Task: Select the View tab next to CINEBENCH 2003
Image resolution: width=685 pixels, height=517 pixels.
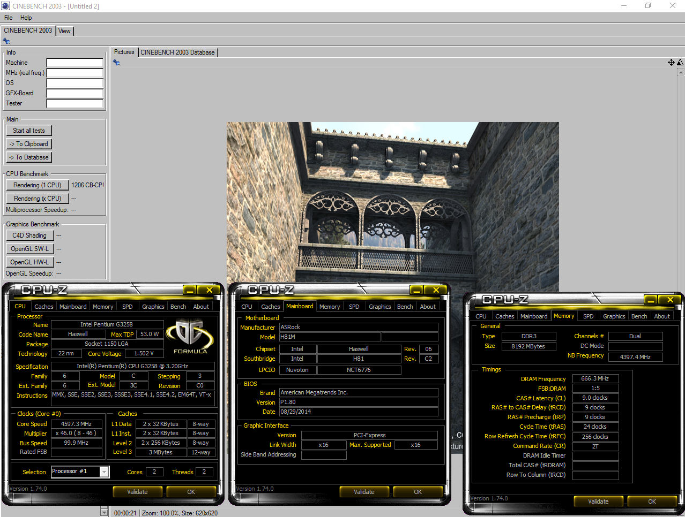Action: (x=64, y=31)
